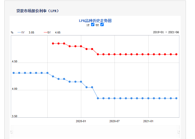Click the right range slider handle
Viewport: 195px width, 139px height.
coord(179,131)
